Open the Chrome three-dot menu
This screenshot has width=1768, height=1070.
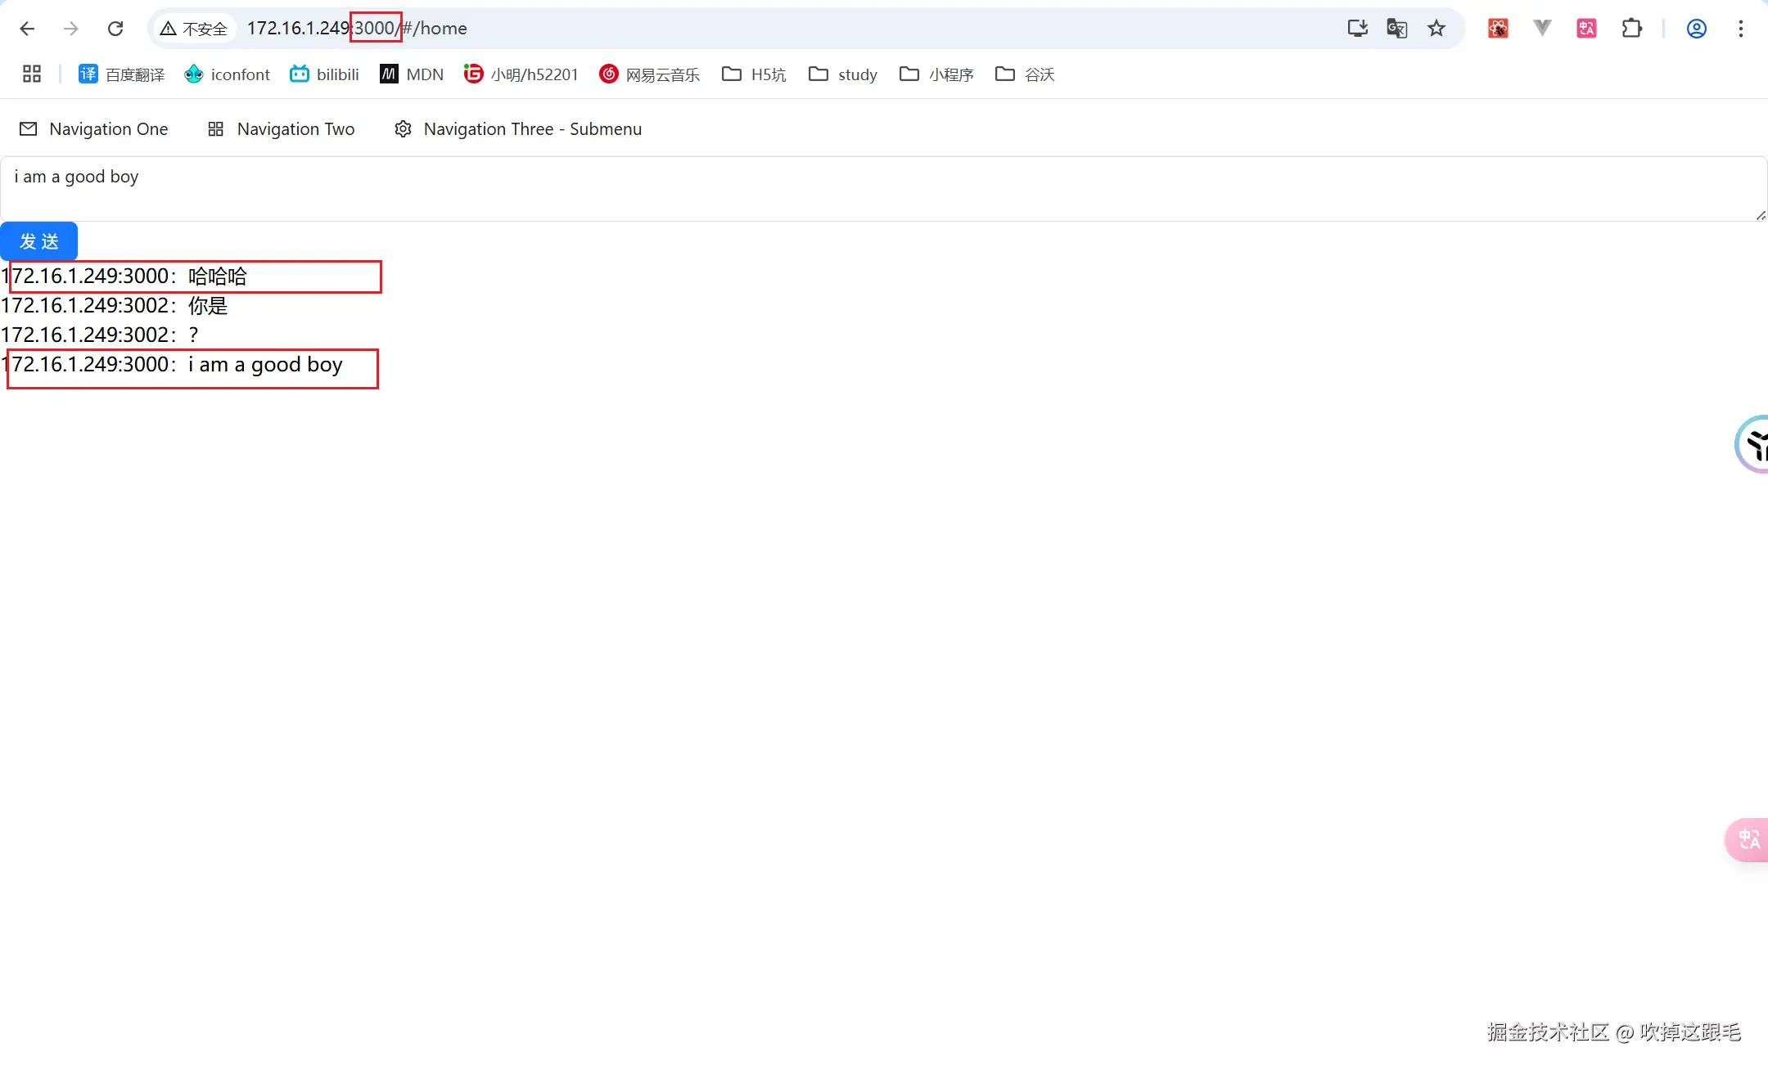click(1740, 29)
